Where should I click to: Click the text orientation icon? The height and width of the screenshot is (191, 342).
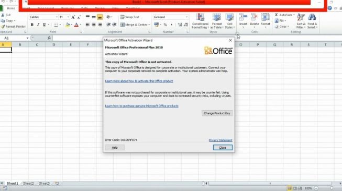108,17
